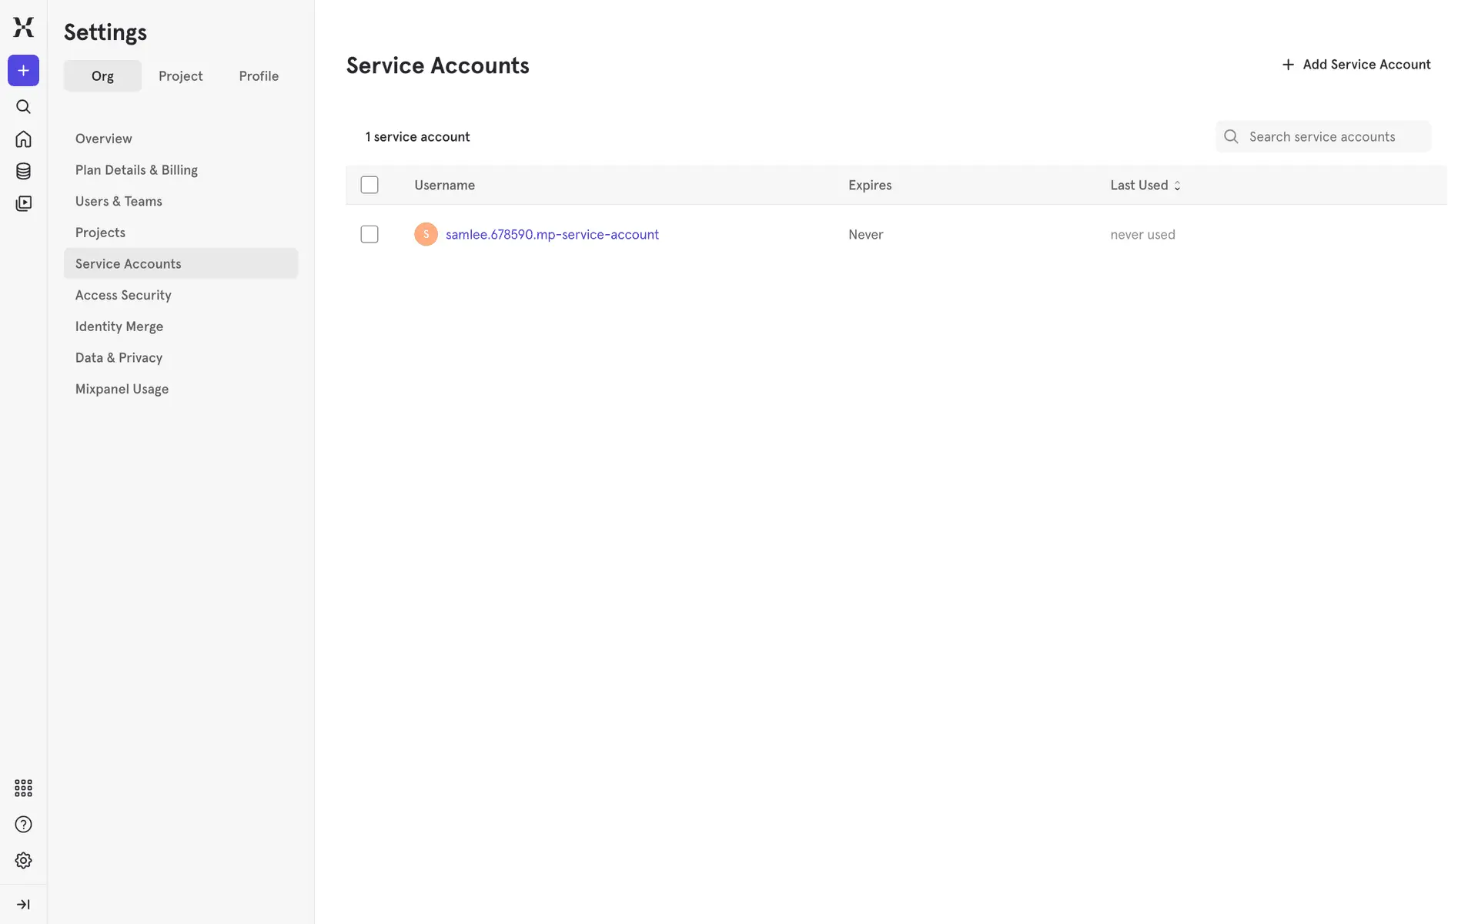Switch to the Profile settings tab

[259, 76]
